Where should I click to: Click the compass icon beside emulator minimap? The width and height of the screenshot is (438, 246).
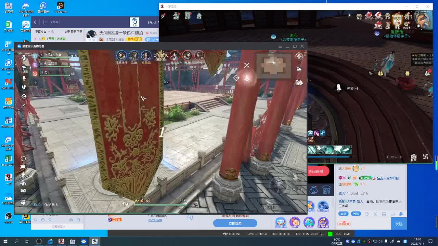(x=299, y=56)
